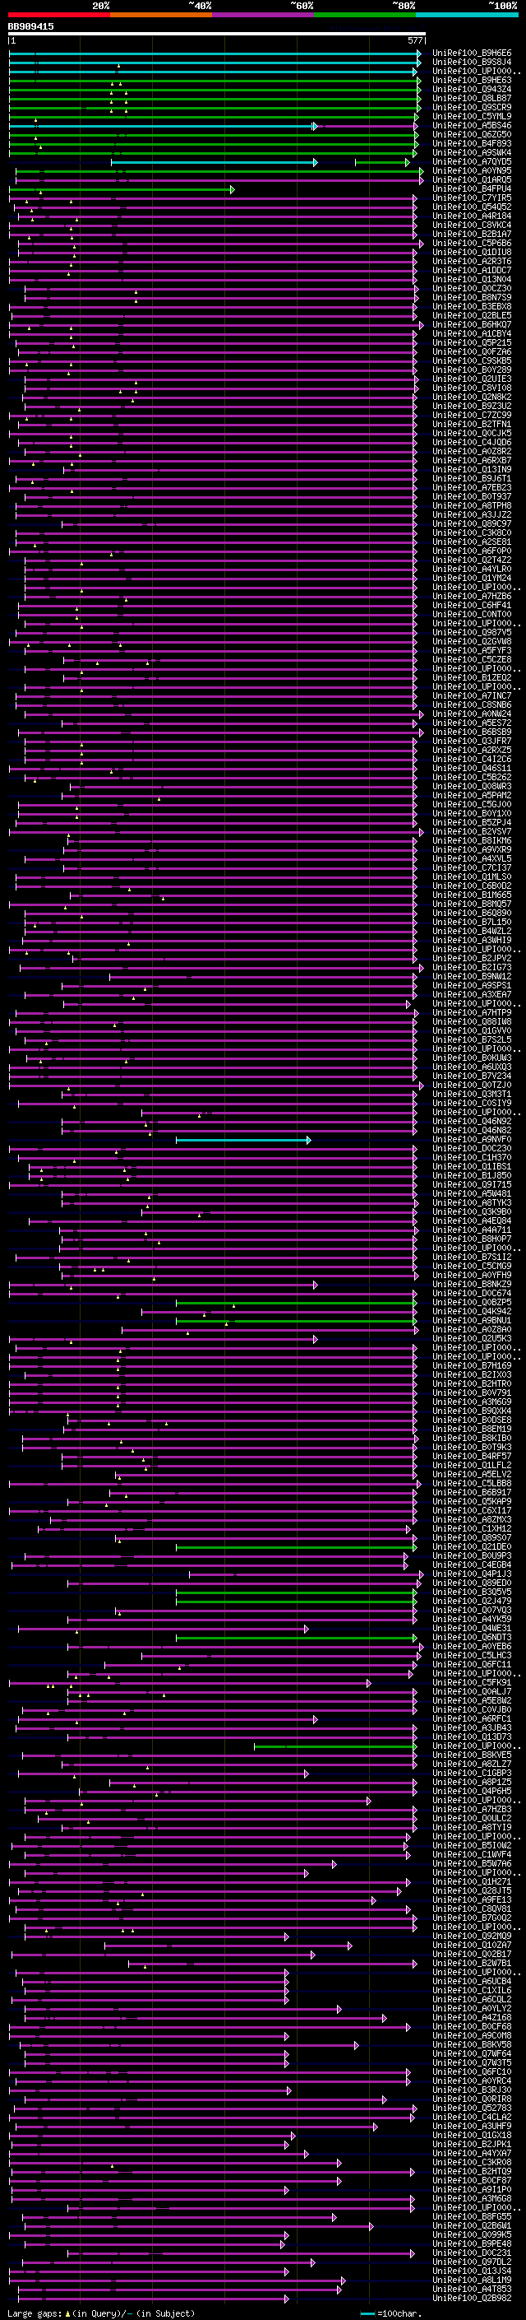Select the UniRef100_D0C231 label
The height and width of the screenshot is (2320, 526).
(472, 2253)
